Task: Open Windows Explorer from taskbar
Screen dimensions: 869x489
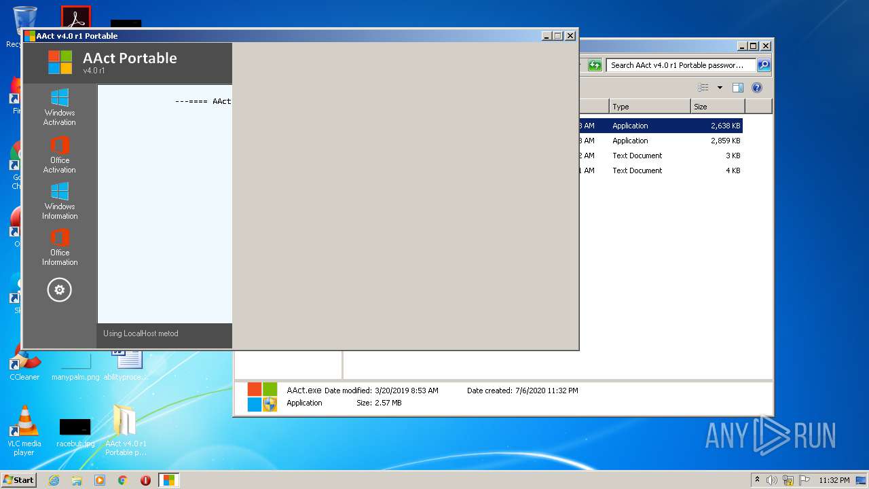Action: [x=77, y=480]
